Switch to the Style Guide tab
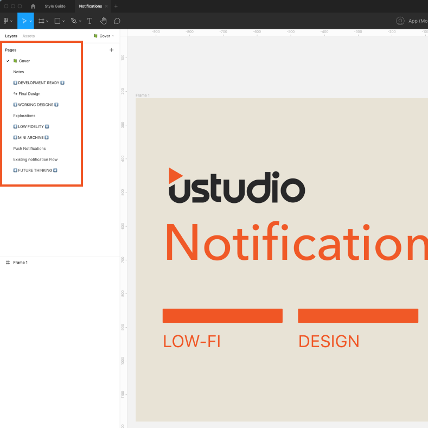Image resolution: width=428 pixels, height=428 pixels. [x=55, y=6]
